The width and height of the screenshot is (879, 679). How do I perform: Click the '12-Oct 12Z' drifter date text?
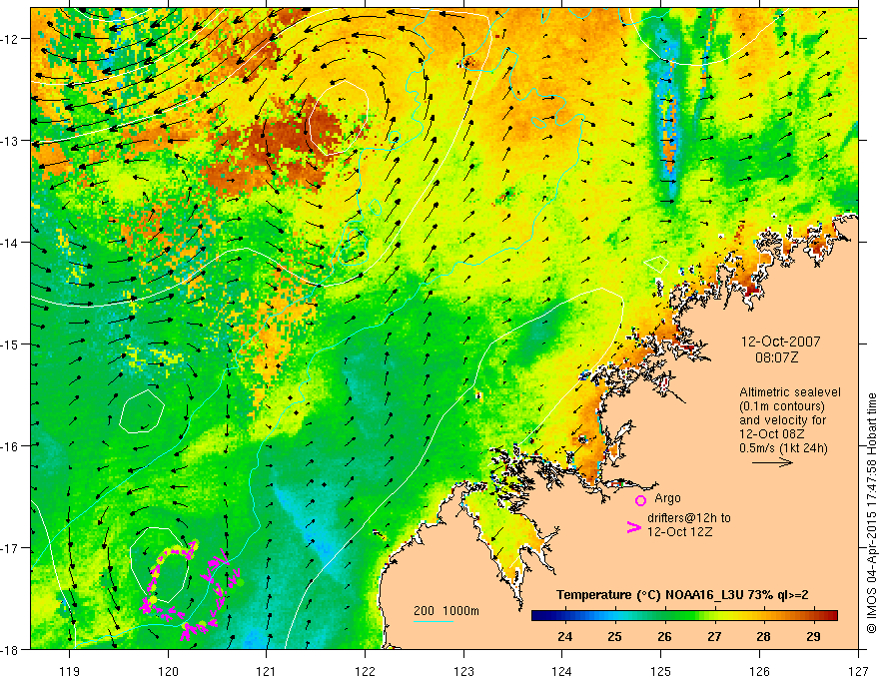[x=679, y=532]
